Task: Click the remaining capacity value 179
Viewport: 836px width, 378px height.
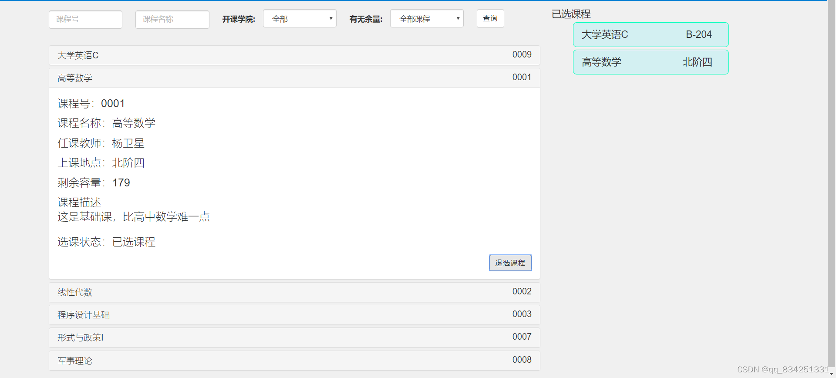Action: point(121,183)
